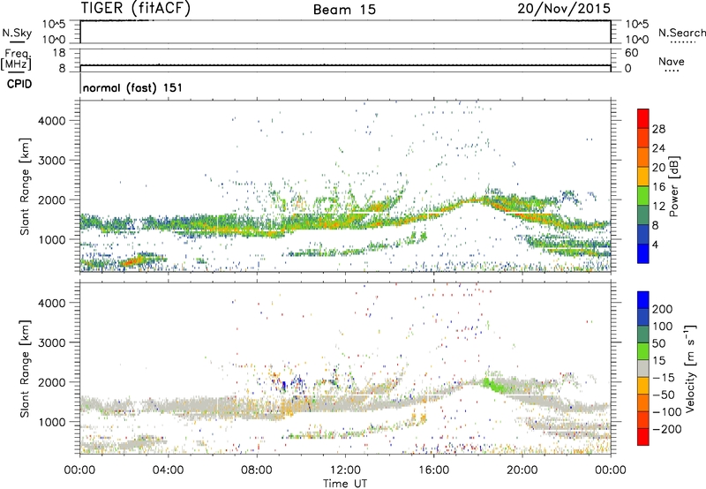Click the 2000 km tick of power panel

[52, 199]
